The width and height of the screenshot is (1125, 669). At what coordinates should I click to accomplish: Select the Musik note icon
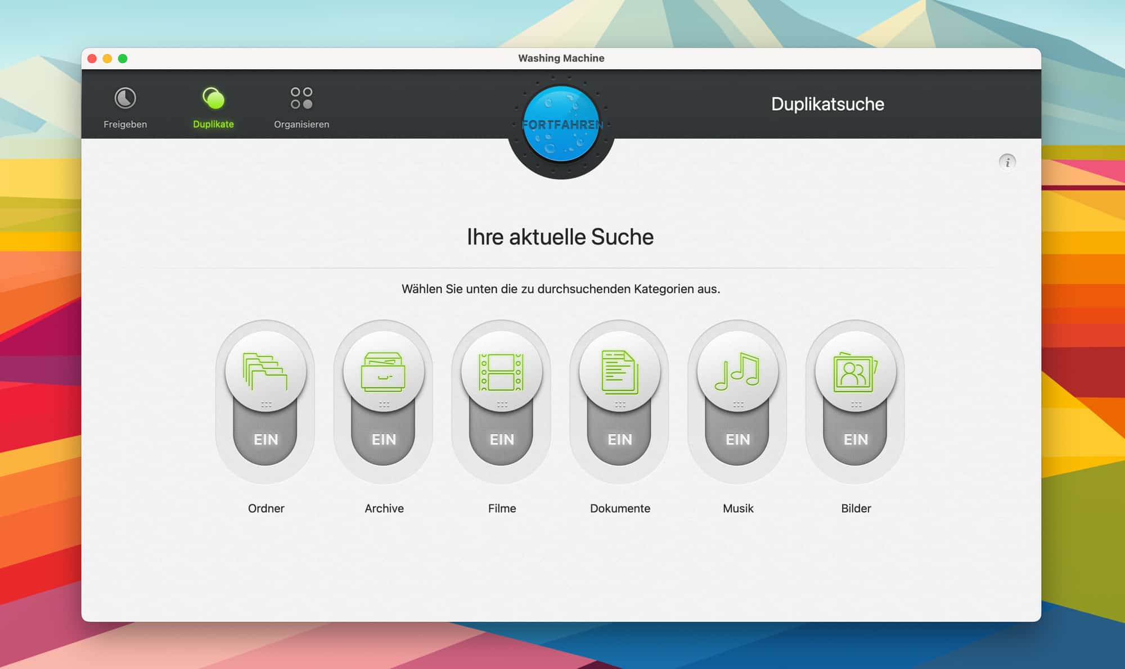737,371
